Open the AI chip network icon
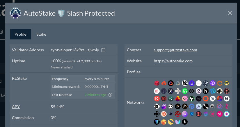 [x=157, y=106]
